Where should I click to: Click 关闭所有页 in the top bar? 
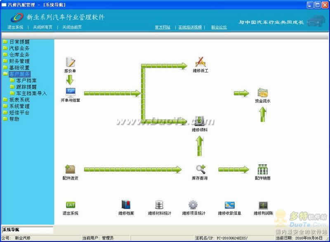(43, 27)
